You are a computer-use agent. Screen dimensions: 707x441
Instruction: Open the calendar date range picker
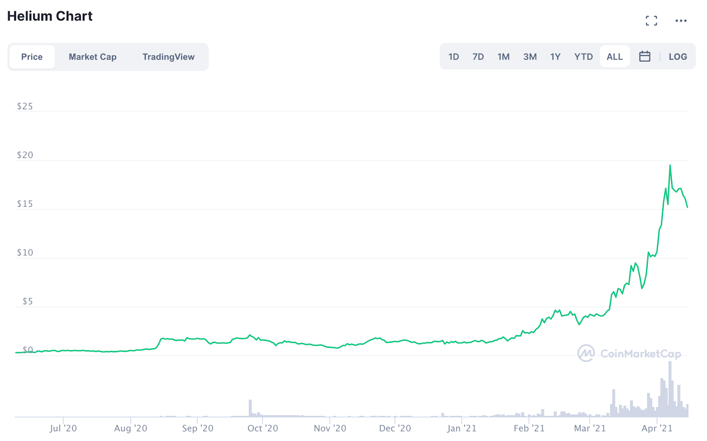(645, 56)
